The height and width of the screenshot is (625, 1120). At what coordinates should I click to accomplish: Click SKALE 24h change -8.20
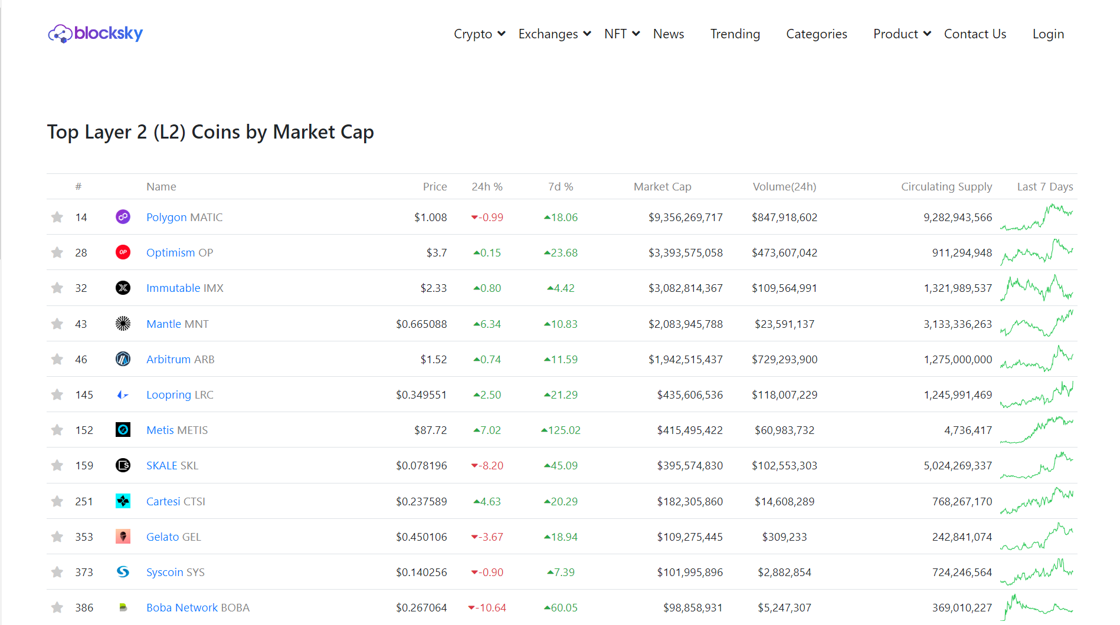[487, 465]
